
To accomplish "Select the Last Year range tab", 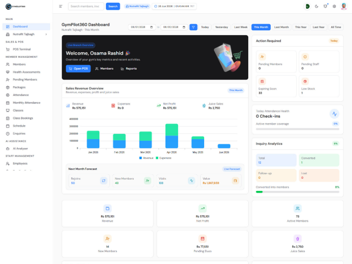I will pos(319,27).
